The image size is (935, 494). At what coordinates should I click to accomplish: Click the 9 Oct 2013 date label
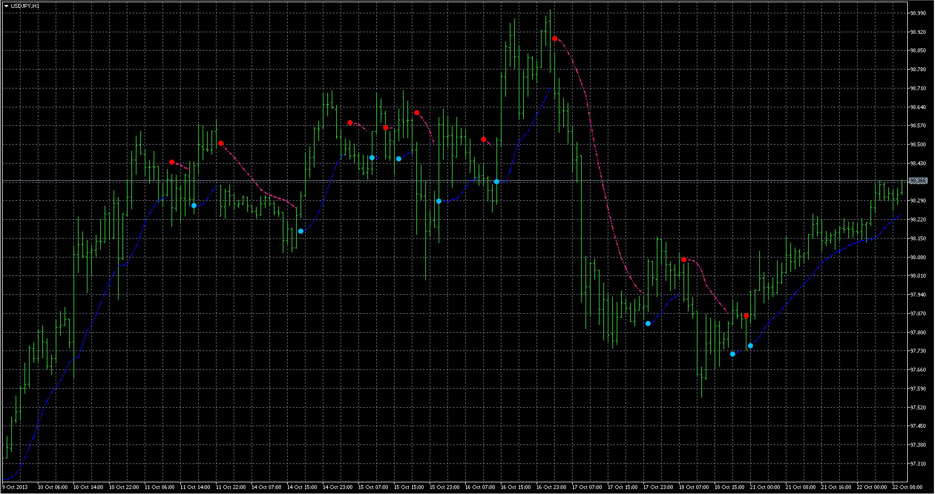[x=15, y=487]
